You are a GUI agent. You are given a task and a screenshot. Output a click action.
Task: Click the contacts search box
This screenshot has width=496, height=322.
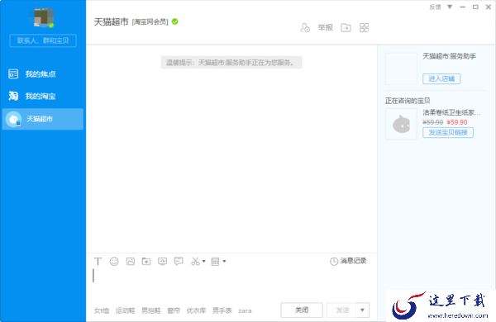coord(43,40)
